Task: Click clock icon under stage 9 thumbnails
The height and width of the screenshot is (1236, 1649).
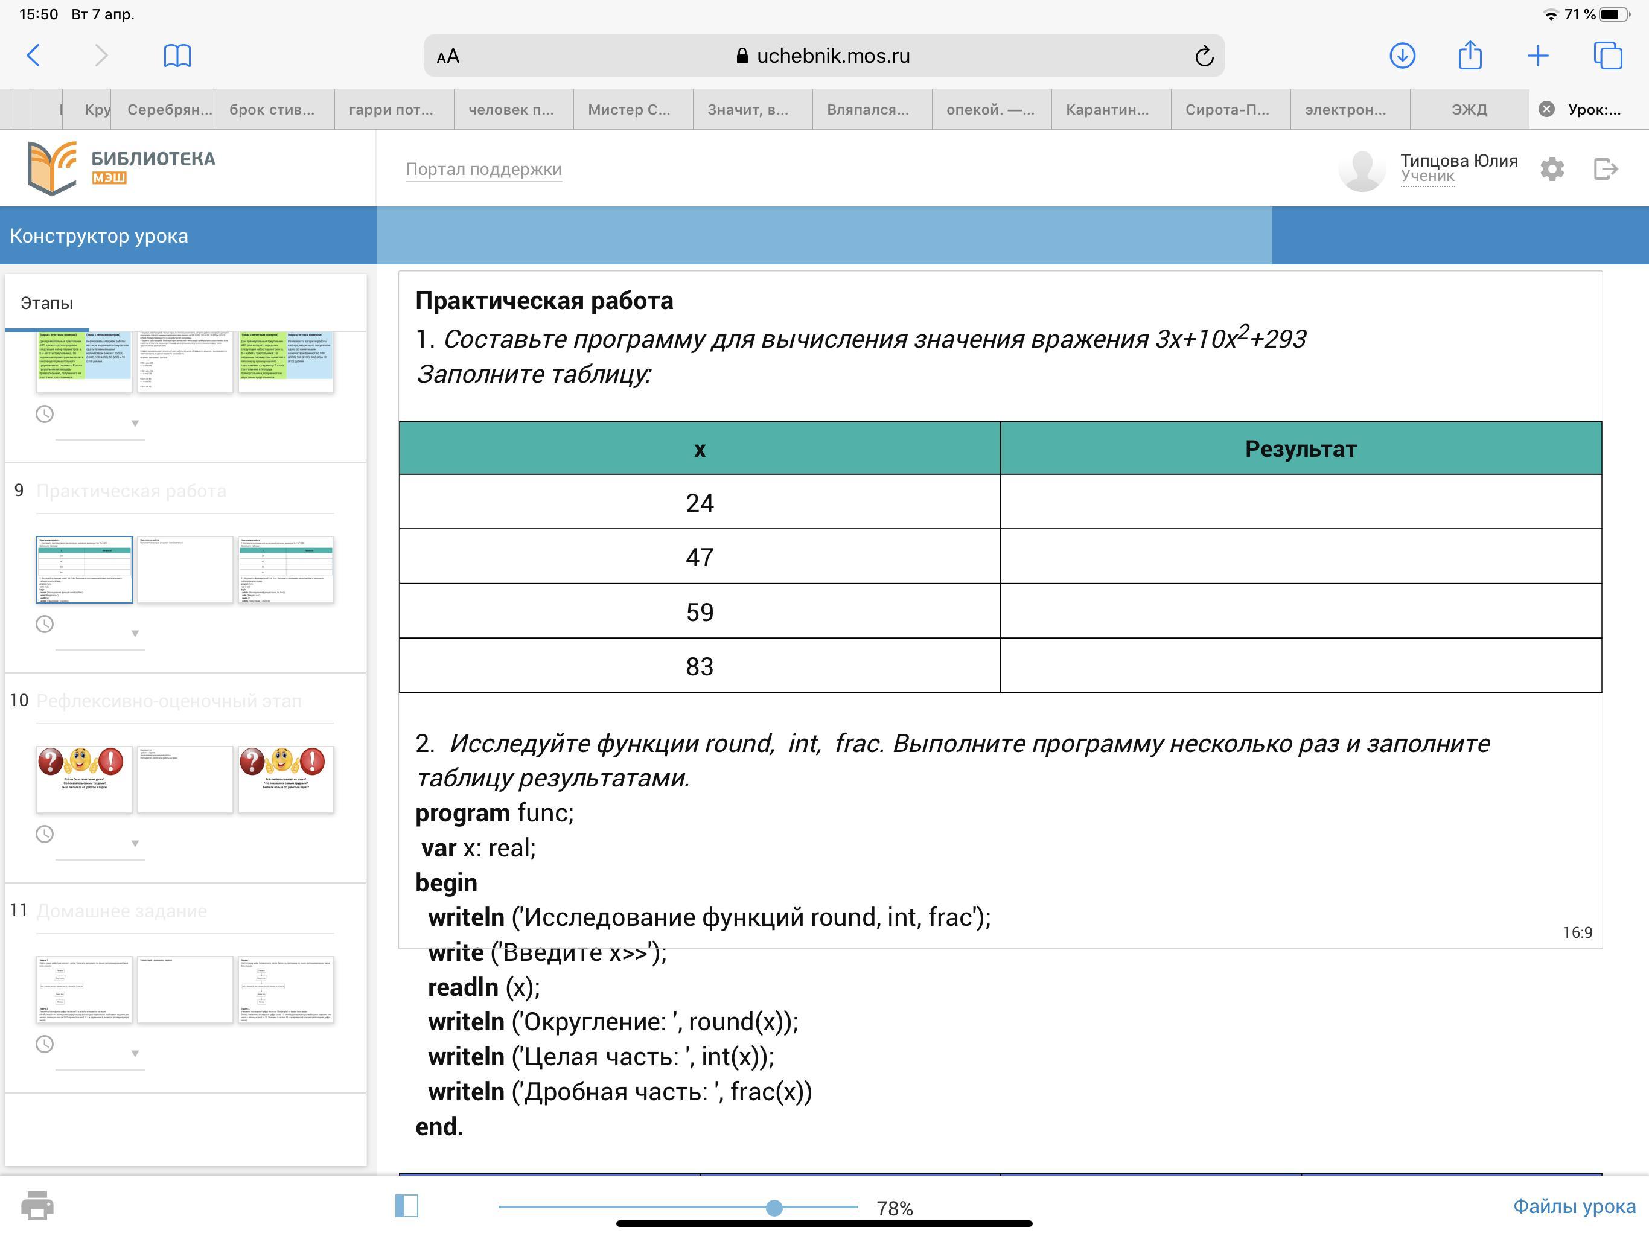Action: (45, 624)
